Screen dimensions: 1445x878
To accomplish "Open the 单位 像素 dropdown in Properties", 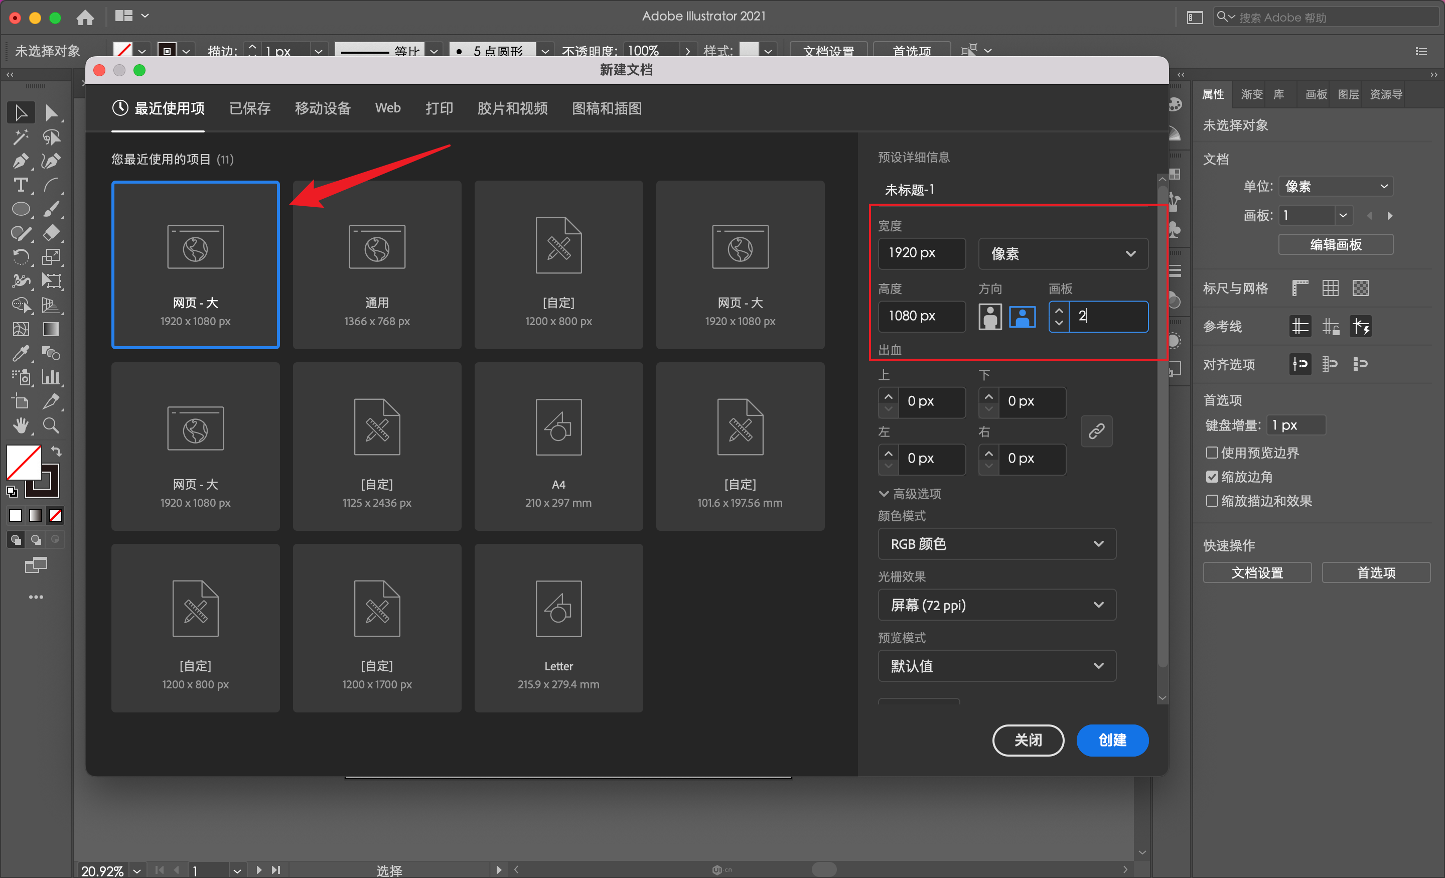I will click(1335, 187).
